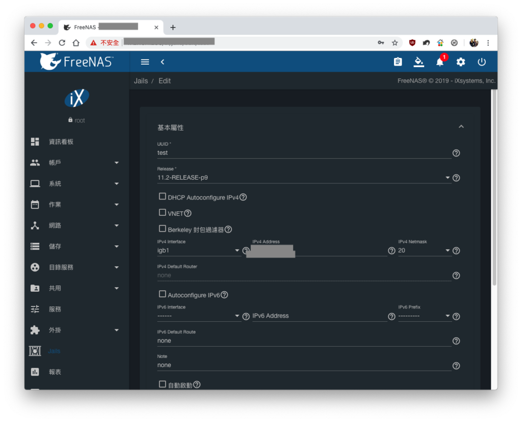Toggle the sidebar hamburger menu

(145, 62)
